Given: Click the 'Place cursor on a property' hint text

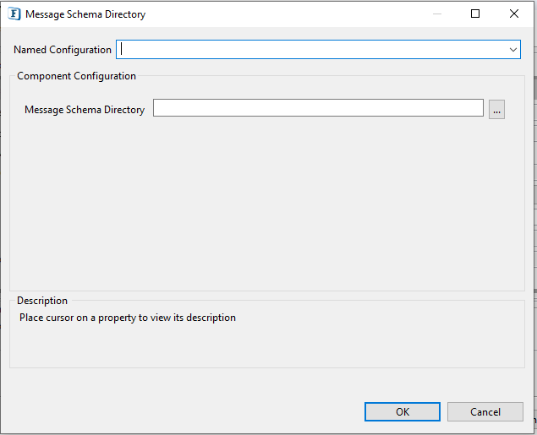Looking at the screenshot, I should click(x=128, y=318).
